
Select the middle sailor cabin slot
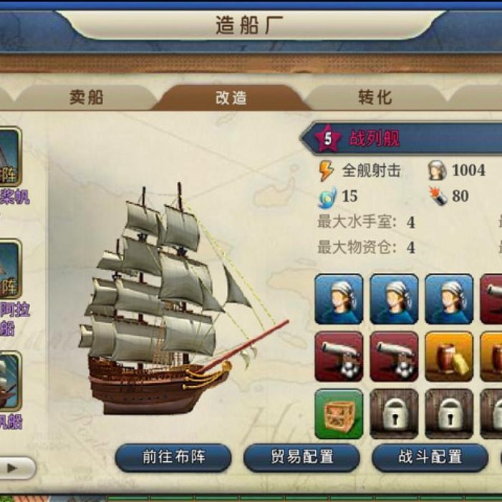(394, 299)
